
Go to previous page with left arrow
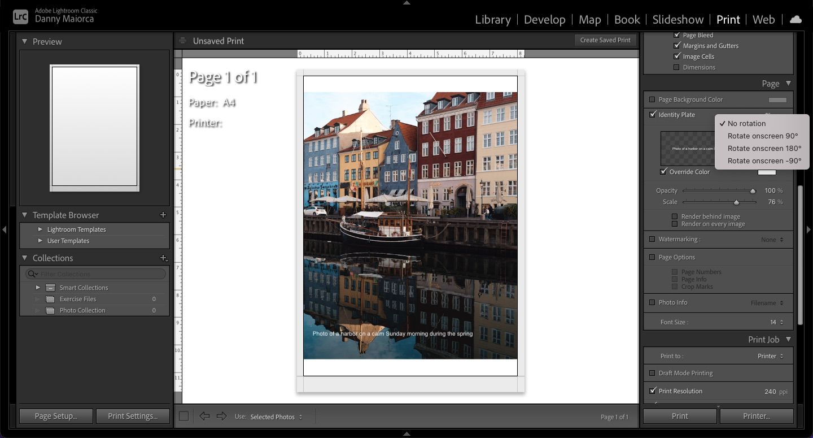204,417
